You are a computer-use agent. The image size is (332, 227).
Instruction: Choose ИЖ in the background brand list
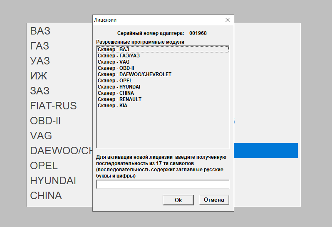pyautogui.click(x=39, y=76)
